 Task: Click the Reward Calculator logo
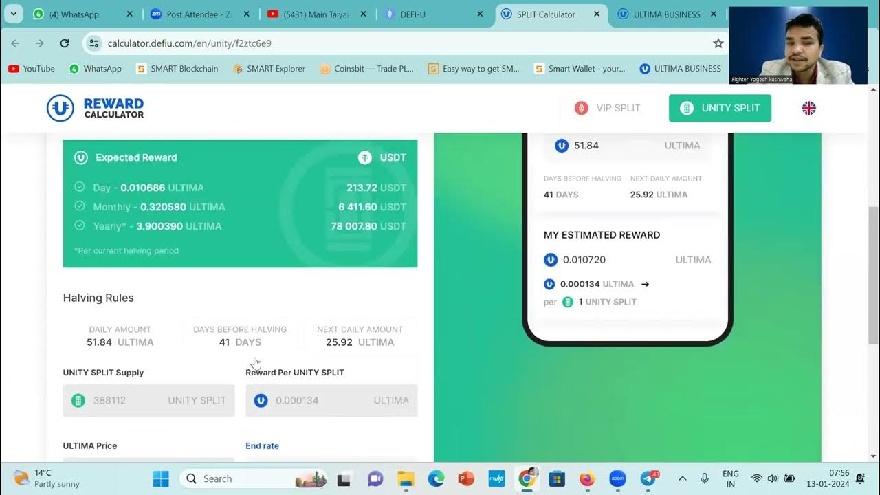coord(95,108)
